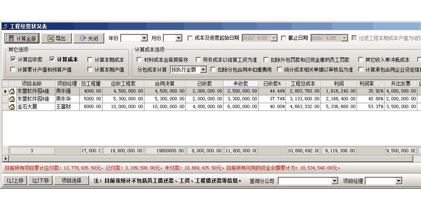The width and height of the screenshot is (421, 210).
Task: Click the [2]下移 button
Action: [x=41, y=181]
